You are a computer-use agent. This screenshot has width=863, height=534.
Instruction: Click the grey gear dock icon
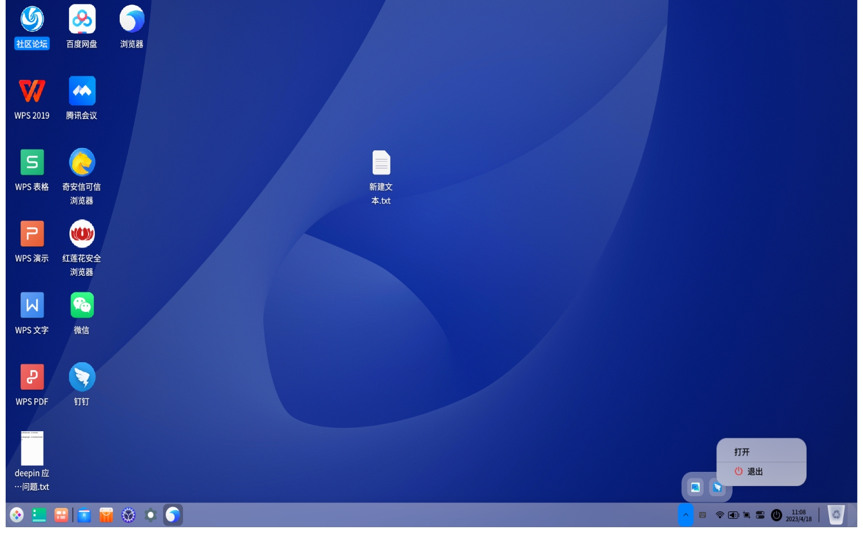(150, 515)
